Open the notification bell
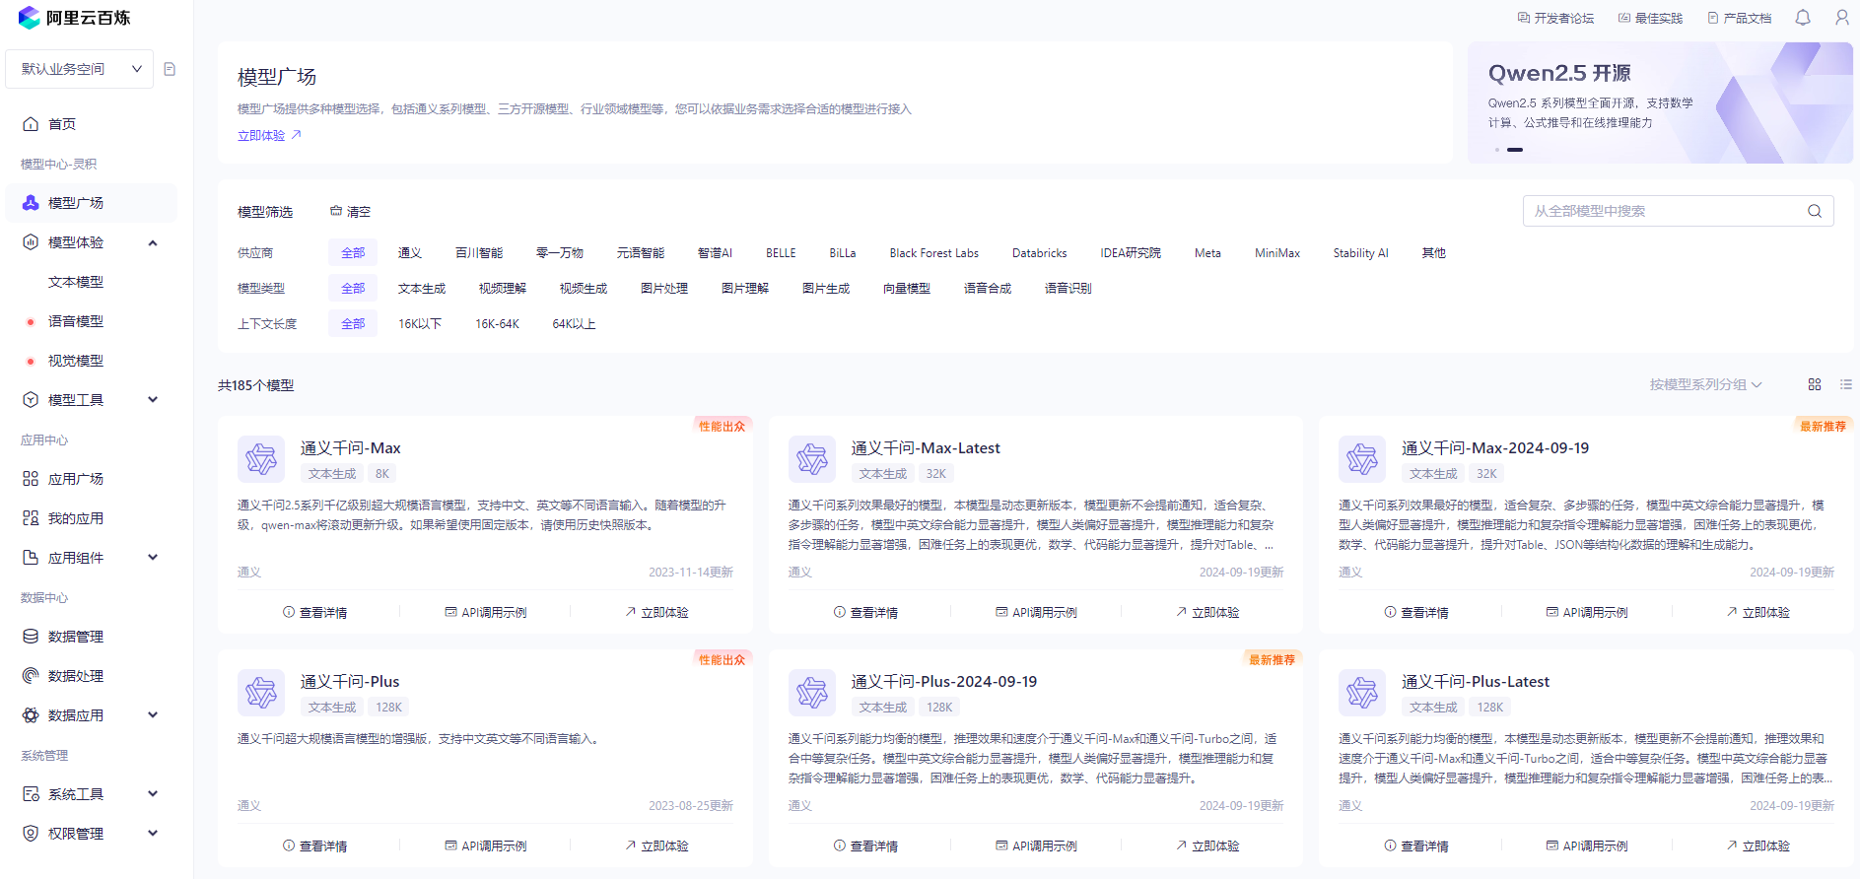Image resolution: width=1860 pixels, height=879 pixels. click(1803, 18)
